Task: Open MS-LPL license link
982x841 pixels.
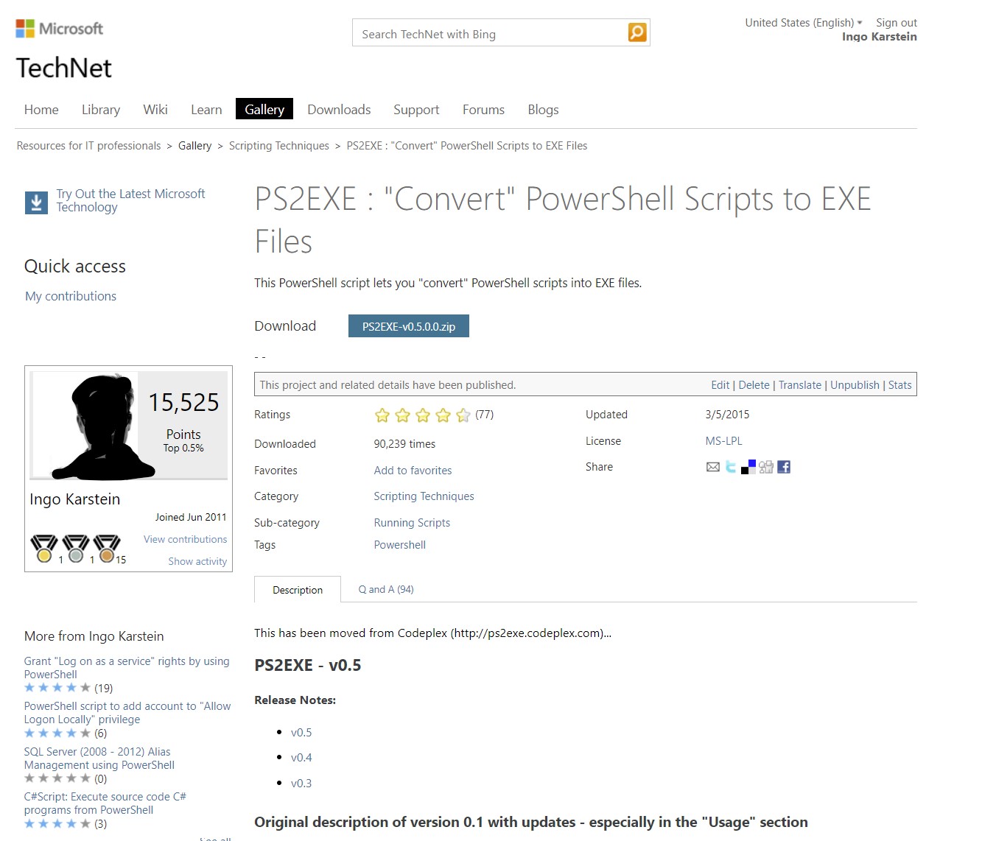Action: 724,441
